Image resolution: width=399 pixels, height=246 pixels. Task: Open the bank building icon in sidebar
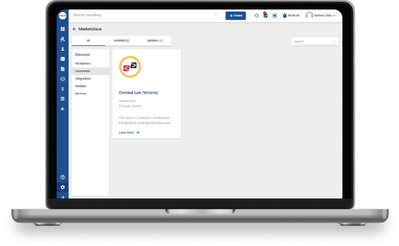[63, 99]
